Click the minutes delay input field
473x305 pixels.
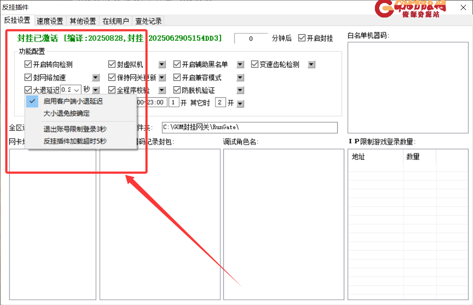[x=251, y=39]
